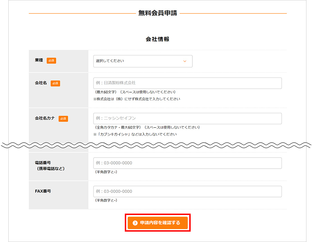Click the 無料会員申請 heading

158,13
